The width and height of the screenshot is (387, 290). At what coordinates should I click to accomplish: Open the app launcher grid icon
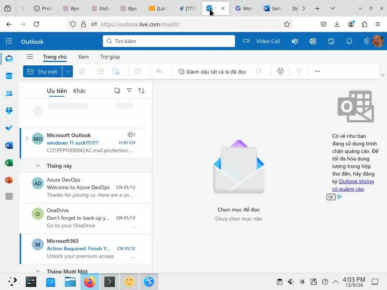point(9,41)
